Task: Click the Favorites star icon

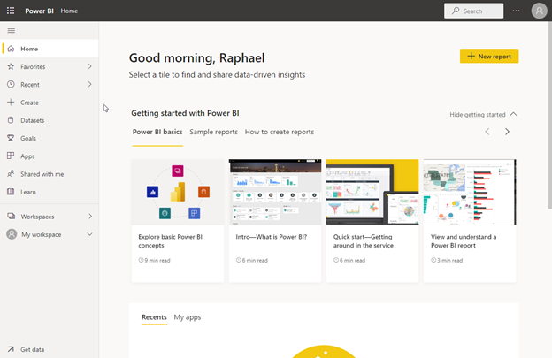Action: 11,66
